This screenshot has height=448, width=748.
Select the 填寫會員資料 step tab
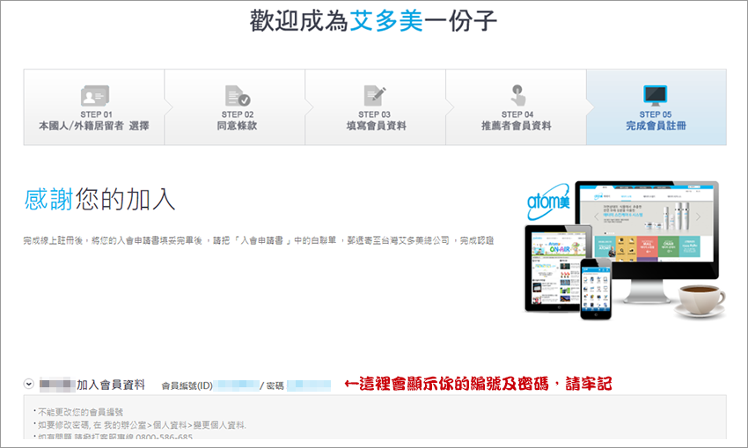pos(376,106)
